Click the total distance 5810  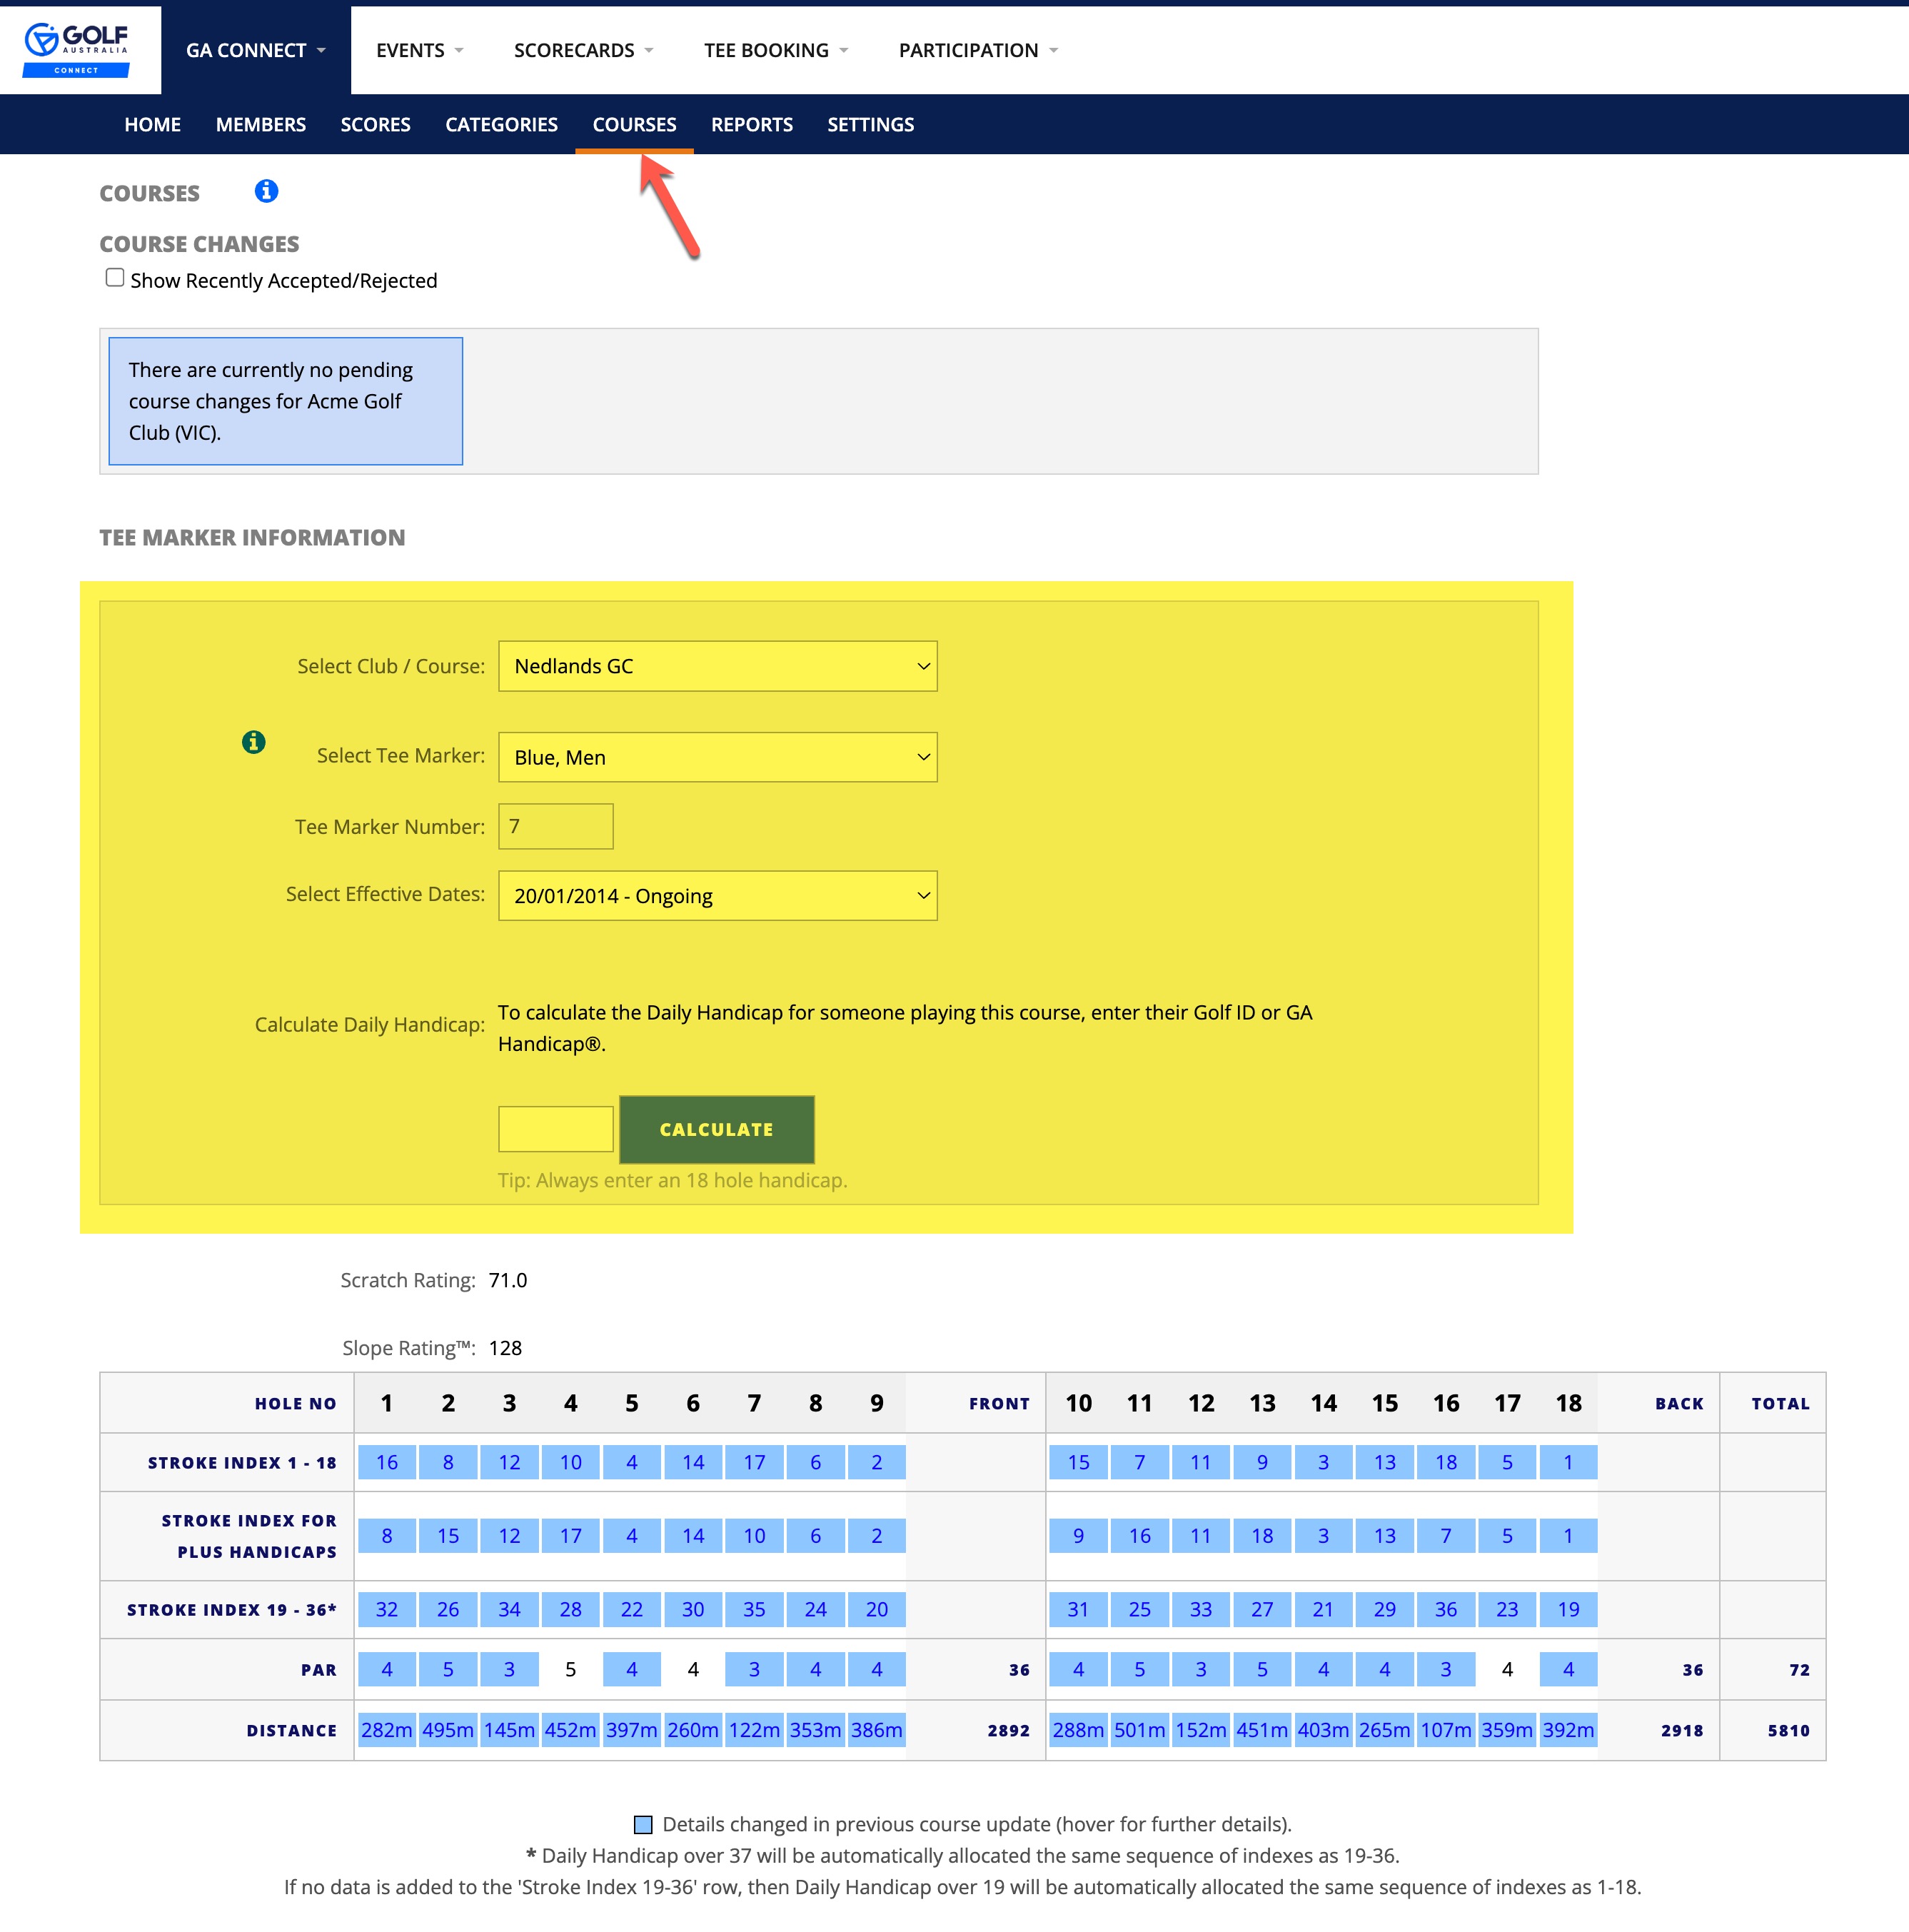tap(1788, 1731)
